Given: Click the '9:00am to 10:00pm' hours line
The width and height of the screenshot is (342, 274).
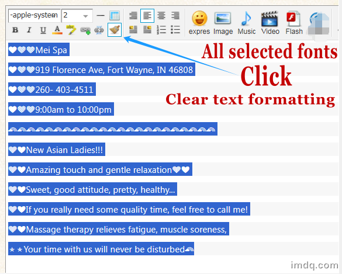Looking at the screenshot, I should [61, 109].
